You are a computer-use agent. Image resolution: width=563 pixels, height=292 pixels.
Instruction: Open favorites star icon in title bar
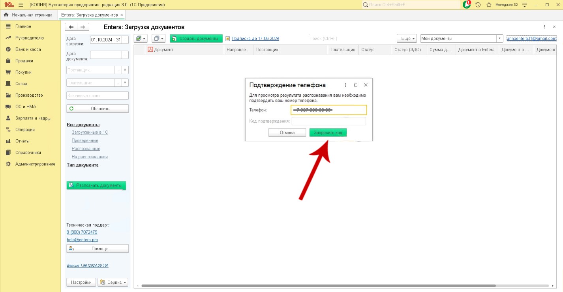[489, 5]
